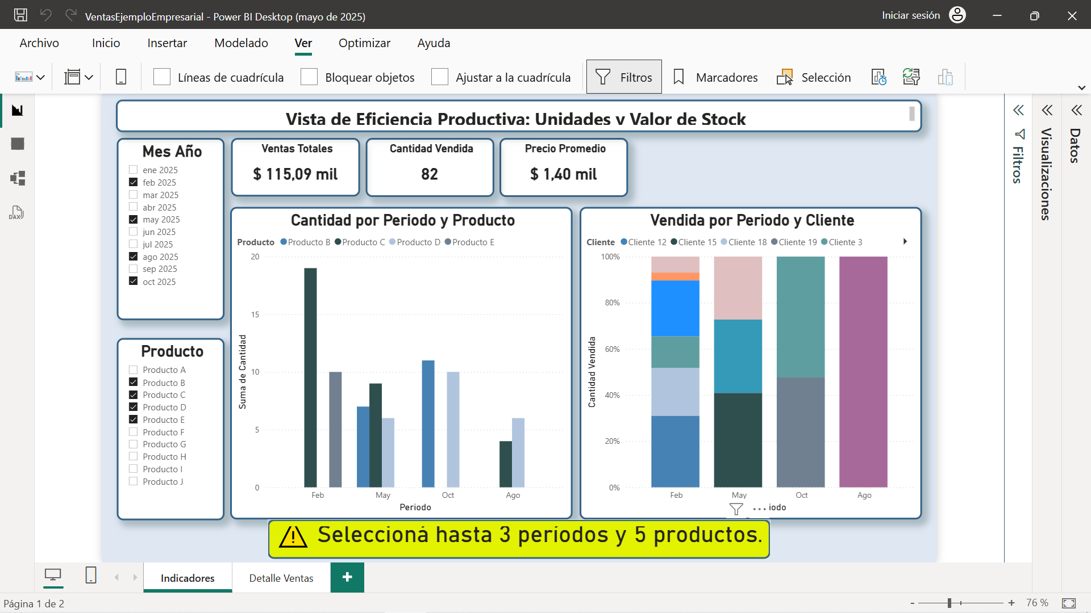Click Iniciar sesión link
1091x613 pixels.
pyautogui.click(x=911, y=15)
